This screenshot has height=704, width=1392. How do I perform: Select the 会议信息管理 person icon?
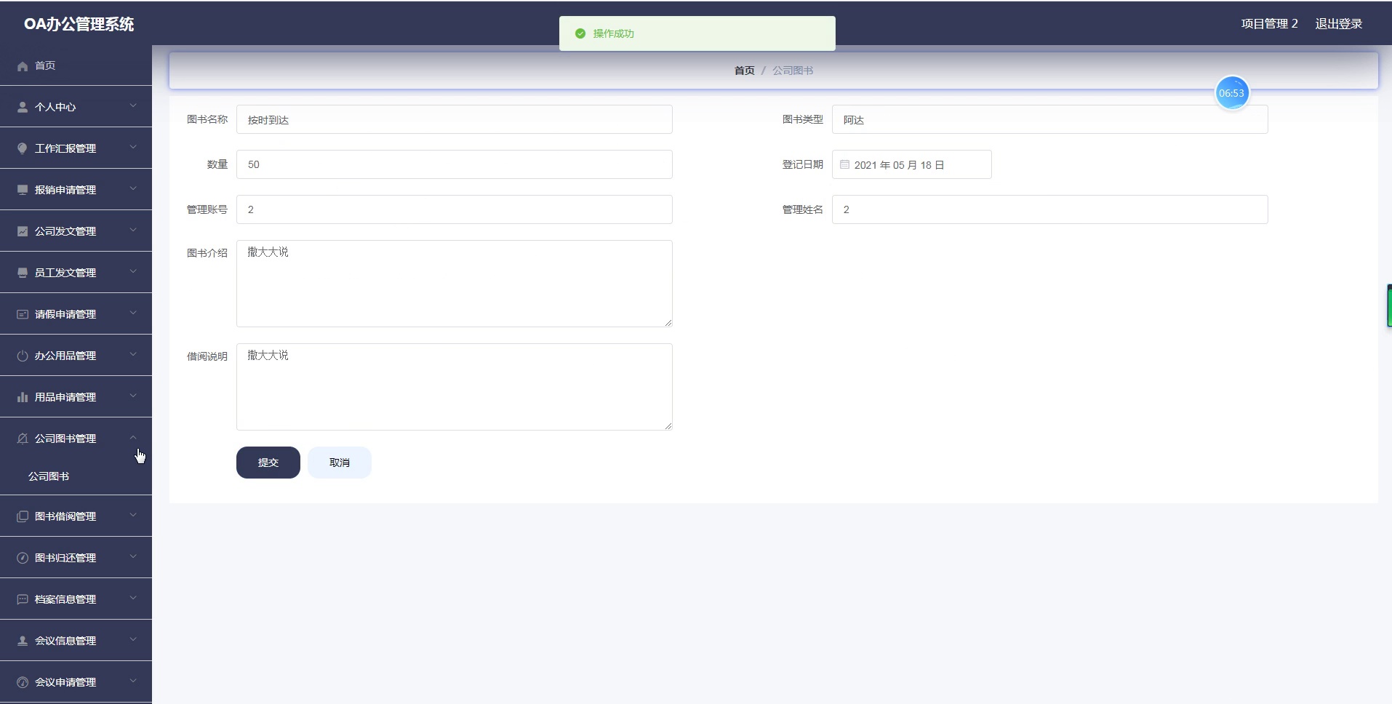tap(21, 640)
